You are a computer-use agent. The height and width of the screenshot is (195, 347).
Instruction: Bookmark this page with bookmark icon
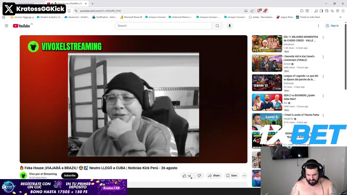tap(69, 11)
